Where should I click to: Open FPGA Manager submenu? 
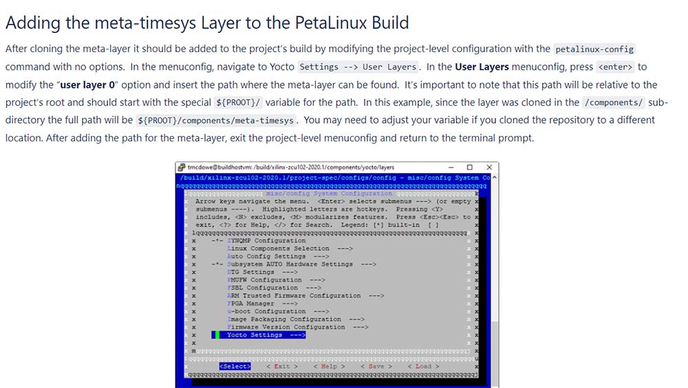coord(262,304)
